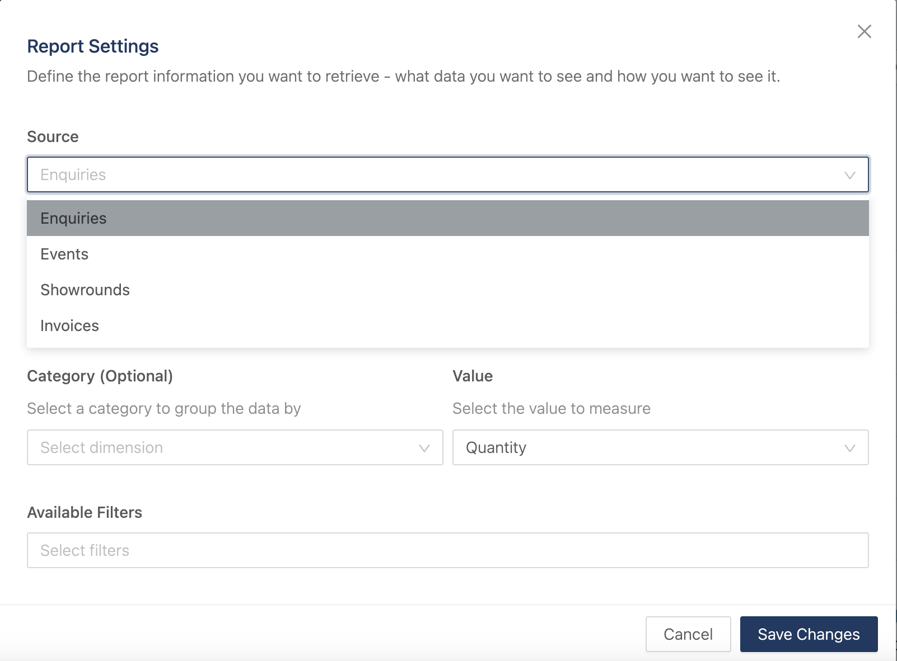Click the Available Filters label
This screenshot has height=661, width=897.
pyautogui.click(x=85, y=512)
